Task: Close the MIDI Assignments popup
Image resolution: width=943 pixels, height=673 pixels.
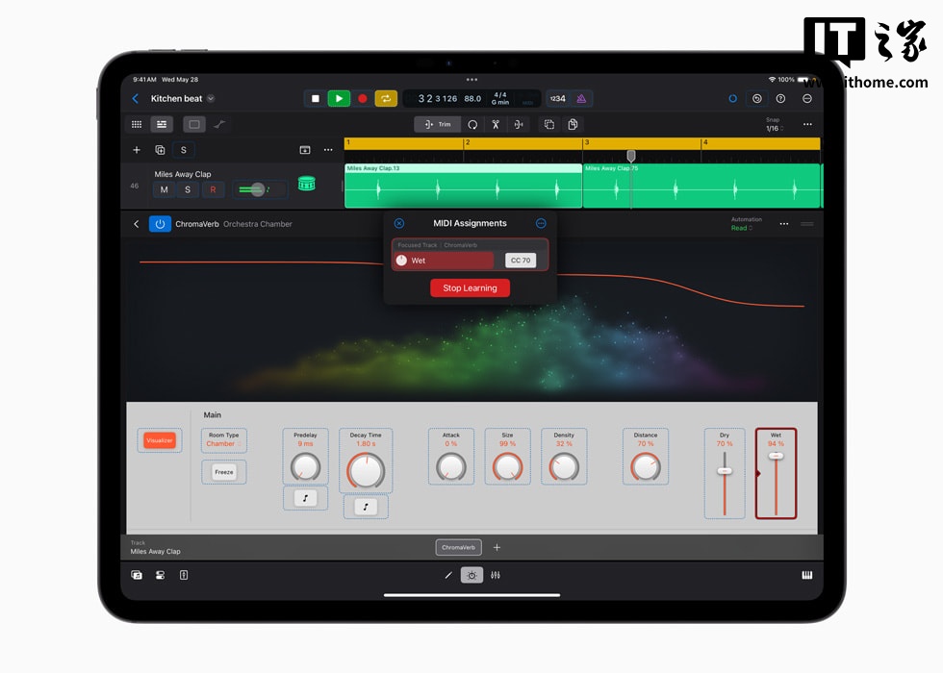Action: click(x=398, y=223)
